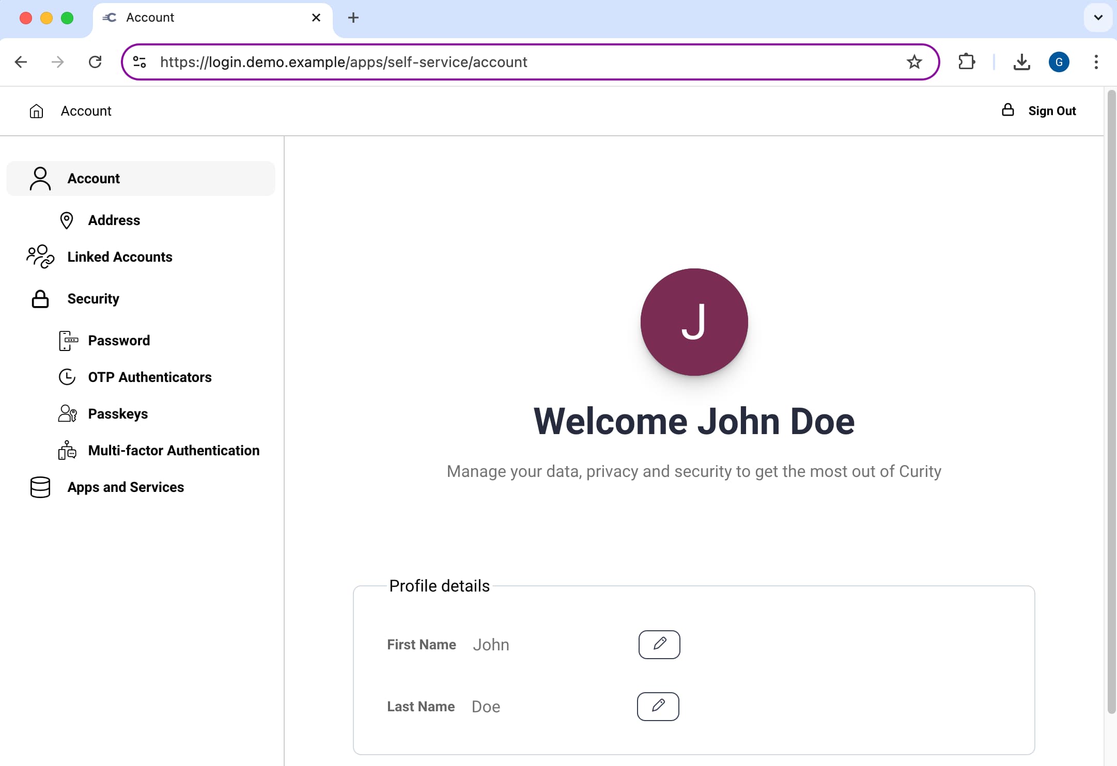This screenshot has width=1117, height=766.
Task: Click the Passkeys user-key icon
Action: point(67,414)
